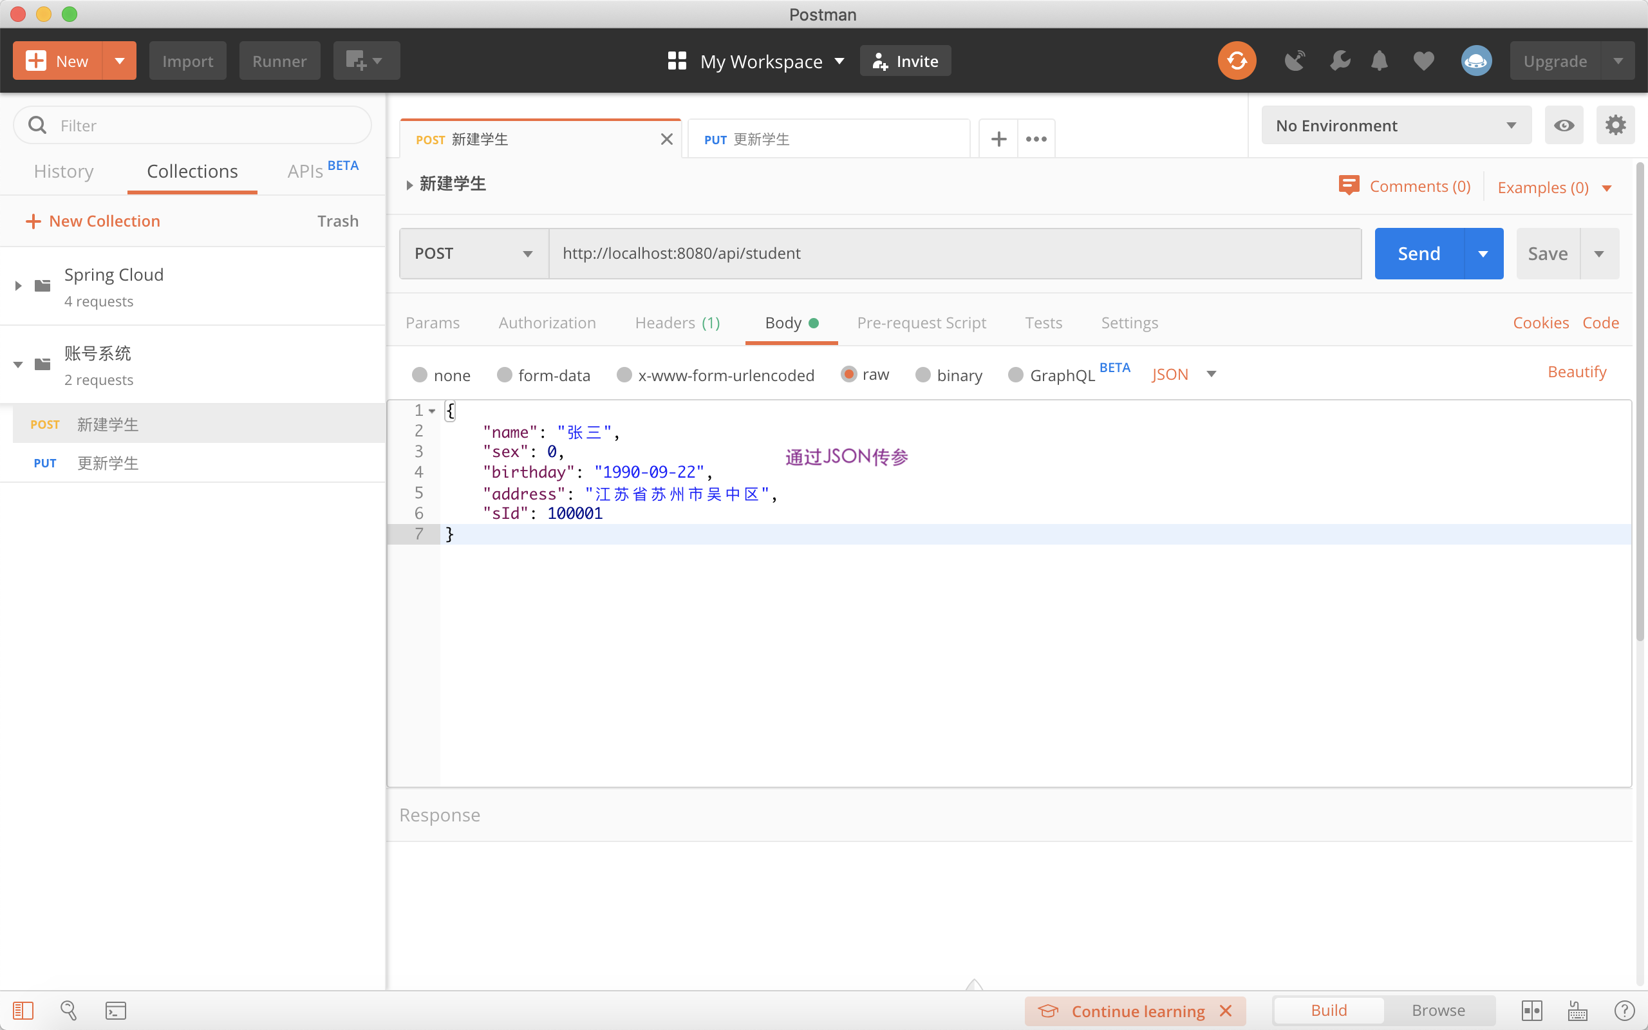Open the Params tab
Screen dimensions: 1648x1030
(433, 323)
